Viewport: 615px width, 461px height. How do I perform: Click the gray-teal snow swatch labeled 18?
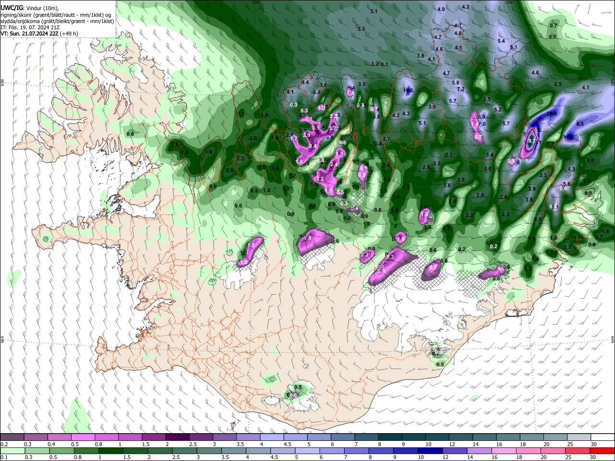532,437
